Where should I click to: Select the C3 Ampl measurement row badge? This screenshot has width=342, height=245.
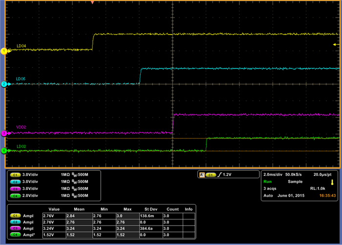pos(16,227)
